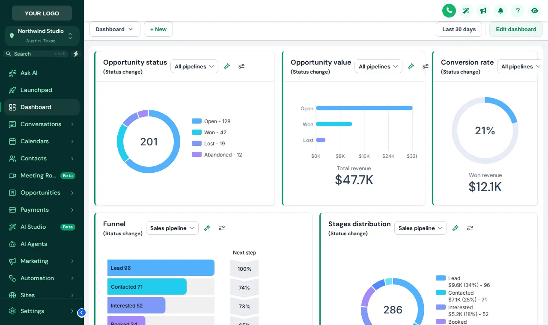The image size is (548, 325).
Task: Click the Open - 128 legend swatch
Action: click(x=197, y=121)
